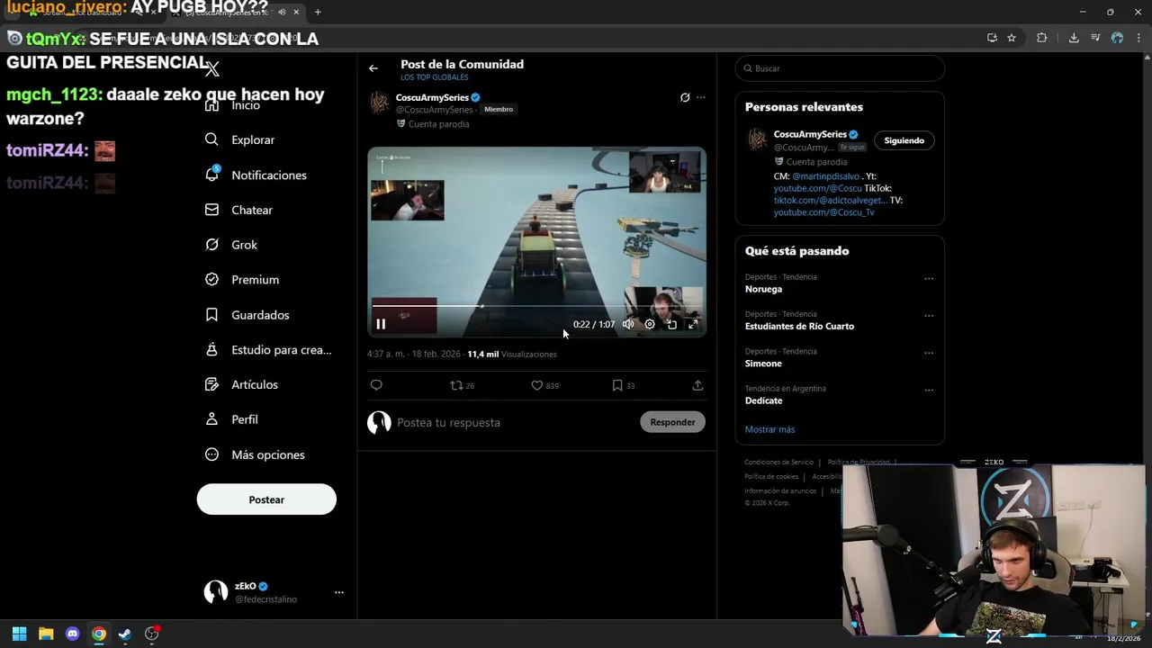Open video playback settings gear
1152x648 pixels.
(x=650, y=324)
